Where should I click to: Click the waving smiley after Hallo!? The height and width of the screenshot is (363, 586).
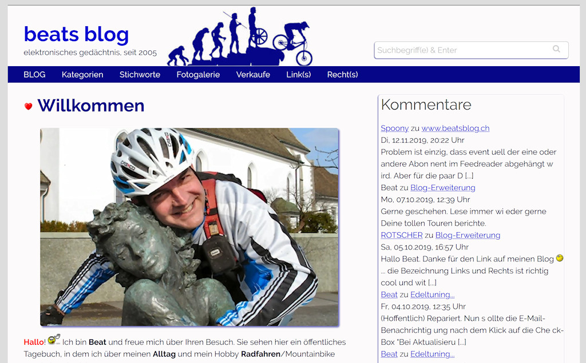point(54,340)
